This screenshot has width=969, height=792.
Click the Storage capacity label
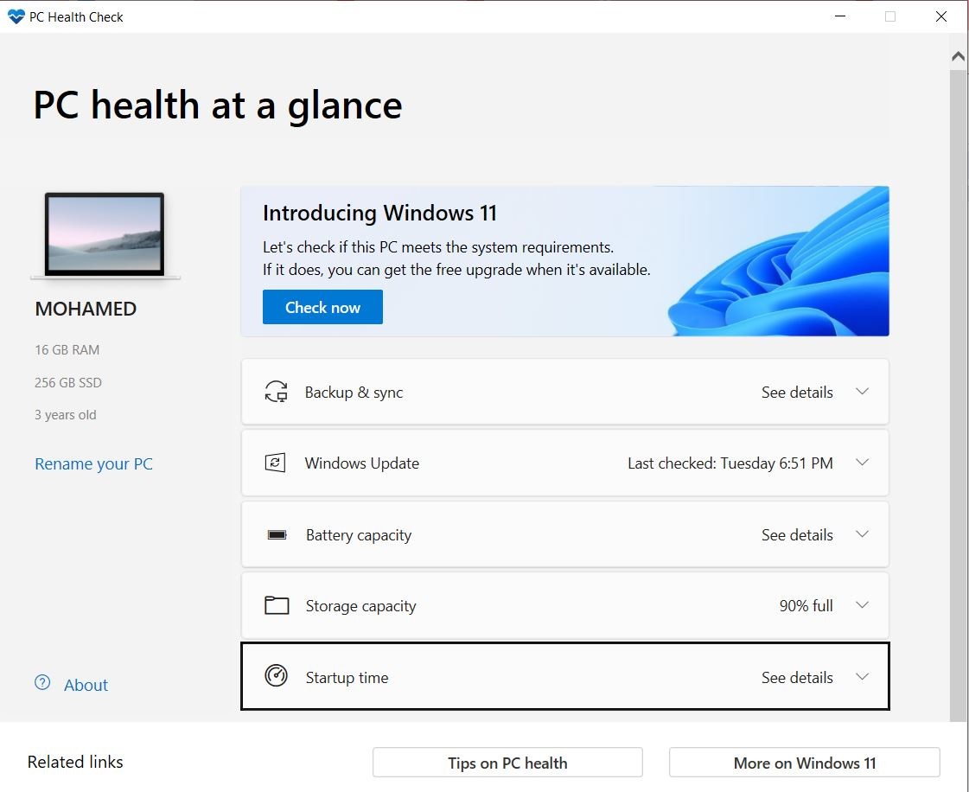point(361,606)
